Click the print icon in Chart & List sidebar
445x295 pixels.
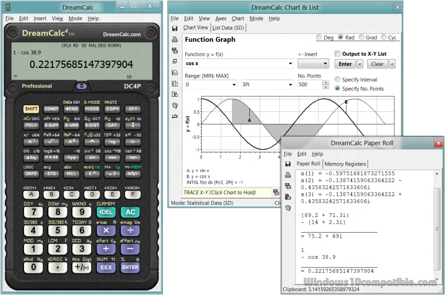175,40
